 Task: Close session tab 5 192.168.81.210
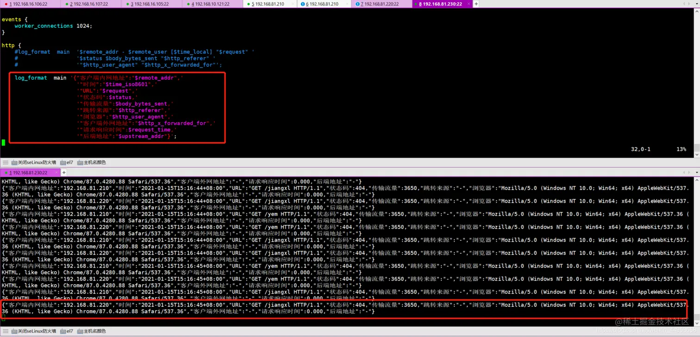click(x=293, y=4)
